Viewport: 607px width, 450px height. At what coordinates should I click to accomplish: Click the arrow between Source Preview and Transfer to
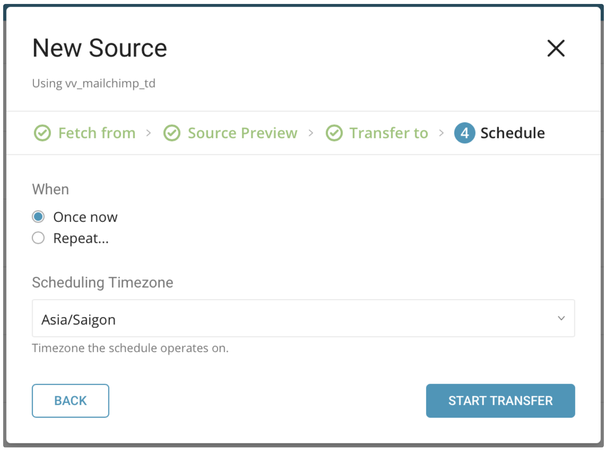click(311, 133)
